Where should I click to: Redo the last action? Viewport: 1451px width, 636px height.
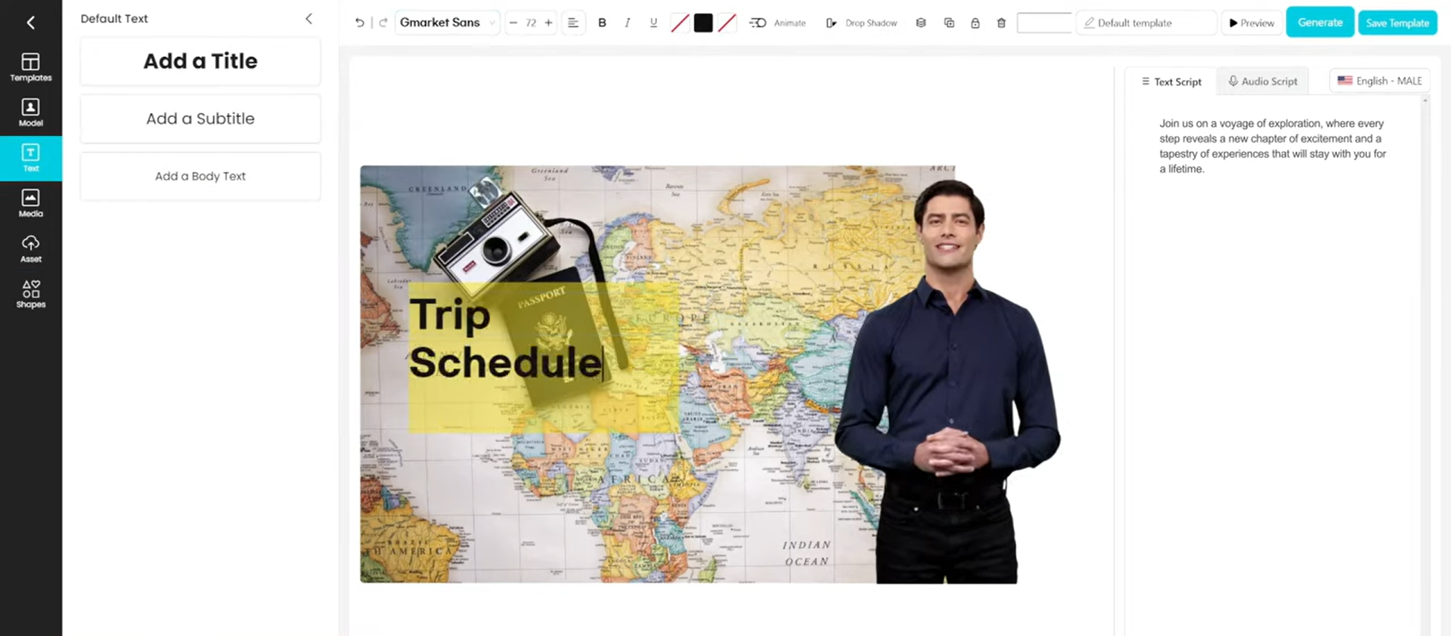[x=383, y=23]
